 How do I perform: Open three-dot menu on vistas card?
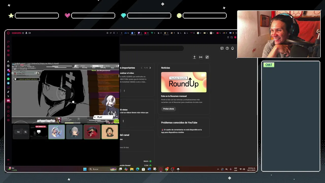click(x=123, y=121)
